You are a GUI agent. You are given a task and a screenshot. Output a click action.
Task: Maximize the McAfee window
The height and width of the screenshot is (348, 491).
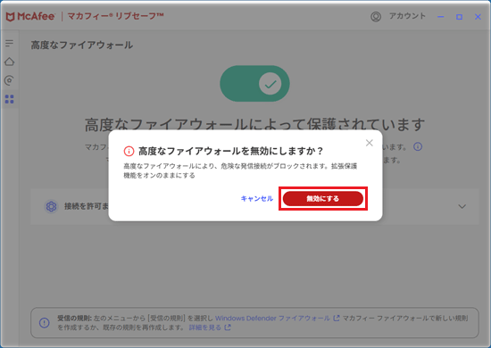click(x=459, y=17)
